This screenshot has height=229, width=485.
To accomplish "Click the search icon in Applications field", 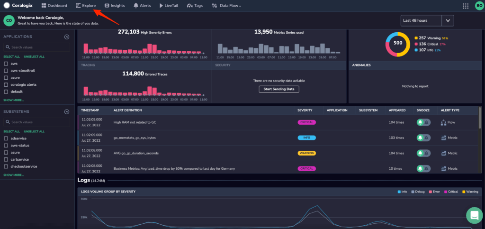I will pos(8,47).
